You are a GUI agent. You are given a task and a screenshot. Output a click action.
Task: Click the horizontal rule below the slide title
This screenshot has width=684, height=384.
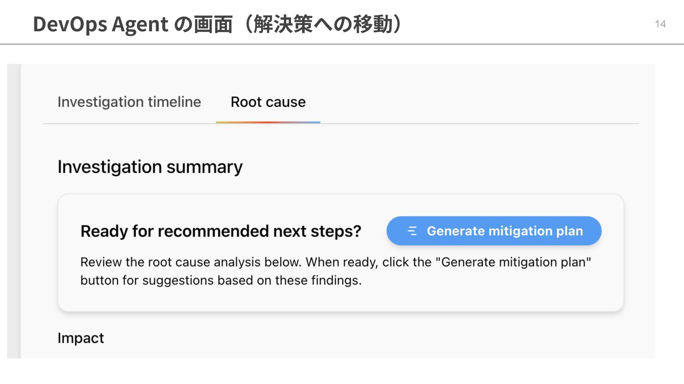[342, 44]
